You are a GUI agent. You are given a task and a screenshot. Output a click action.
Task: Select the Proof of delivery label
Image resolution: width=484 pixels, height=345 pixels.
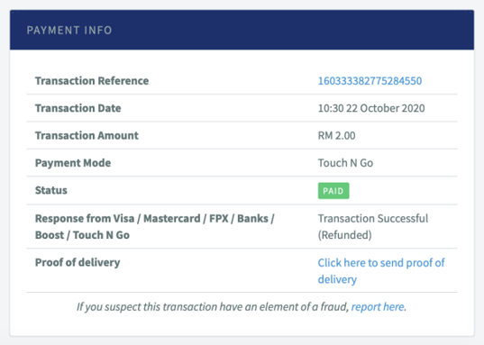78,263
